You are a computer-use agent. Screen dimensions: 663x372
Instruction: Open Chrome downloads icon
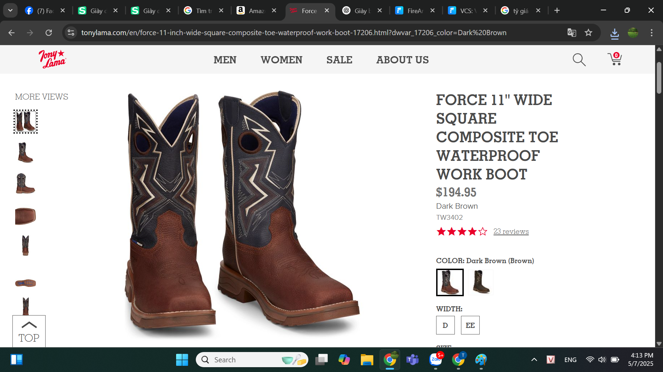(614, 33)
